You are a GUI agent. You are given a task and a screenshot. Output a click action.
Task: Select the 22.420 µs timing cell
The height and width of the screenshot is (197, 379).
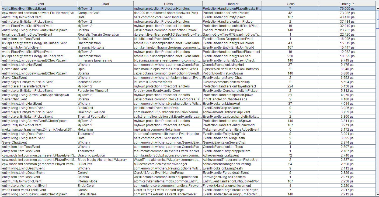click(x=347, y=35)
